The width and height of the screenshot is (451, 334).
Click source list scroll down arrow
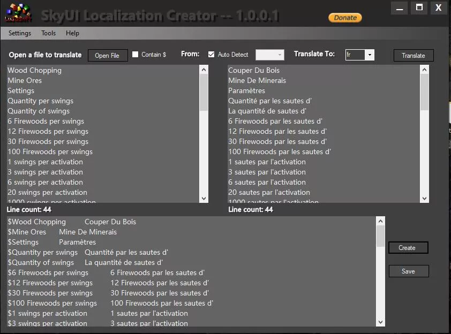click(x=204, y=199)
